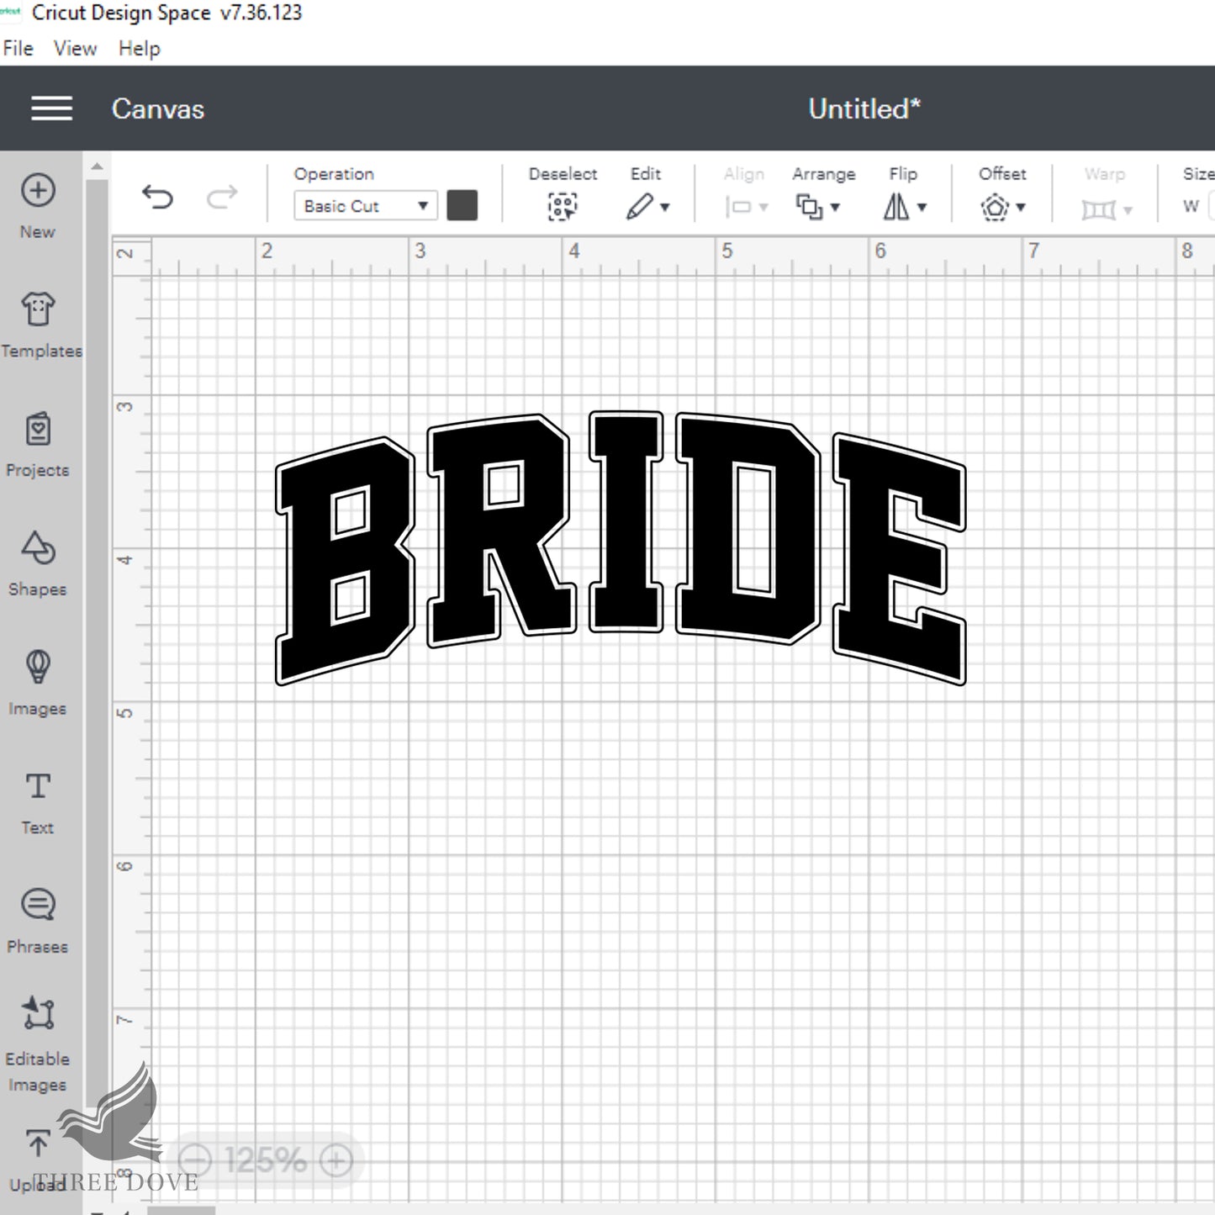Viewport: 1215px width, 1215px height.
Task: Open the Operation Basic Cut dropdown
Action: coord(365,206)
